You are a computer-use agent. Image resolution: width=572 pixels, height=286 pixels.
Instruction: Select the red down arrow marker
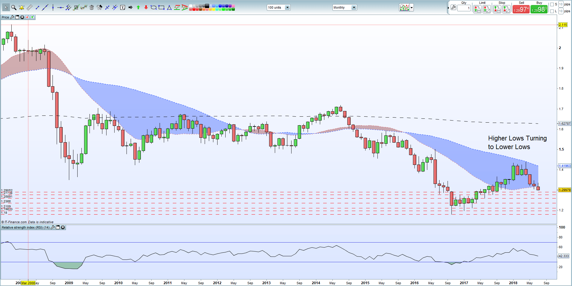click(146, 7)
